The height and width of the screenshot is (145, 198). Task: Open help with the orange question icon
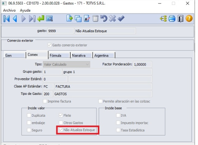click(189, 18)
